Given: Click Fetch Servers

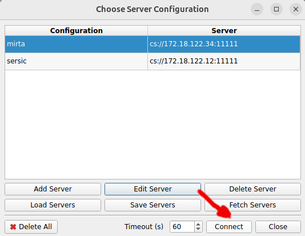Looking at the screenshot, I should [252, 205].
